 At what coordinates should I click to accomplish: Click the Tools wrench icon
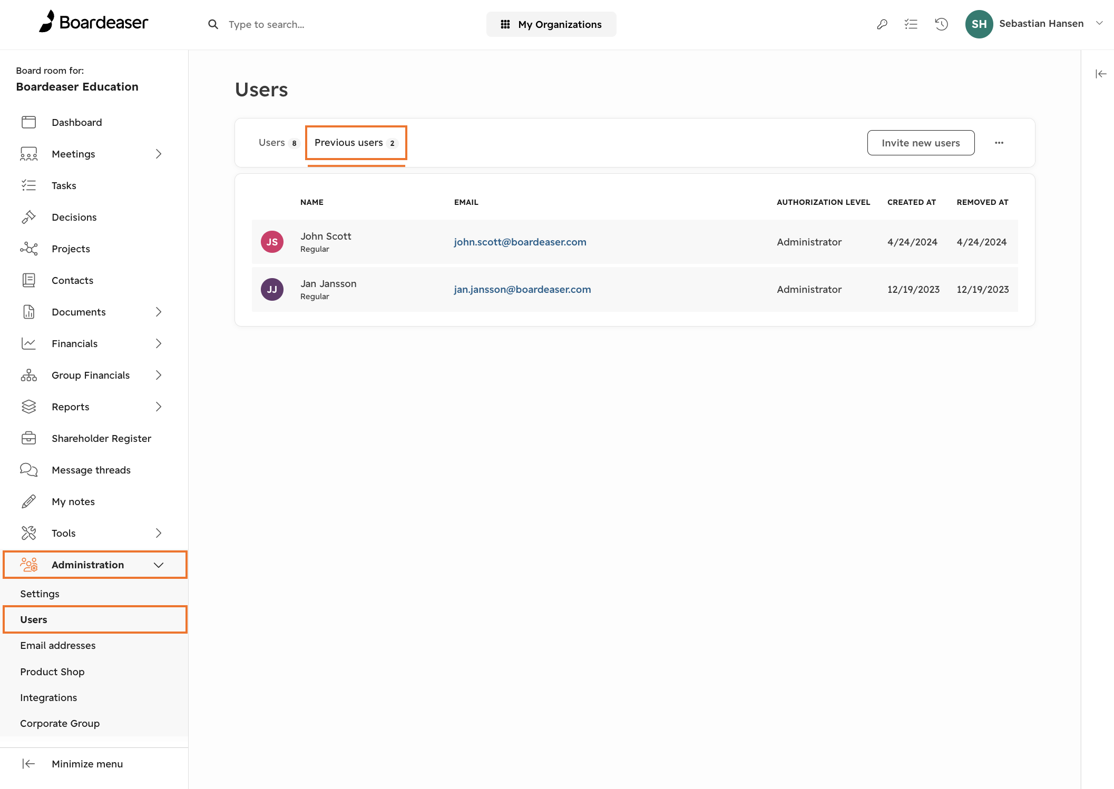click(29, 533)
